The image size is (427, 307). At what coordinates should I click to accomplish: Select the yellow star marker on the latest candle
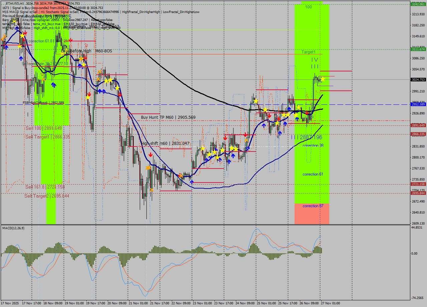tap(323, 79)
